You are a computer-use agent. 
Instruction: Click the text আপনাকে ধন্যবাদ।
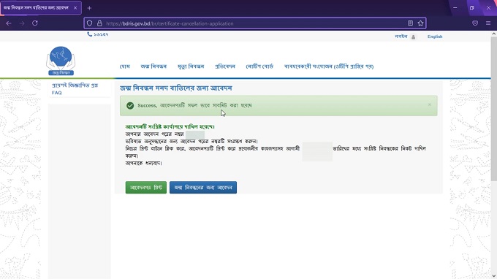(x=143, y=164)
